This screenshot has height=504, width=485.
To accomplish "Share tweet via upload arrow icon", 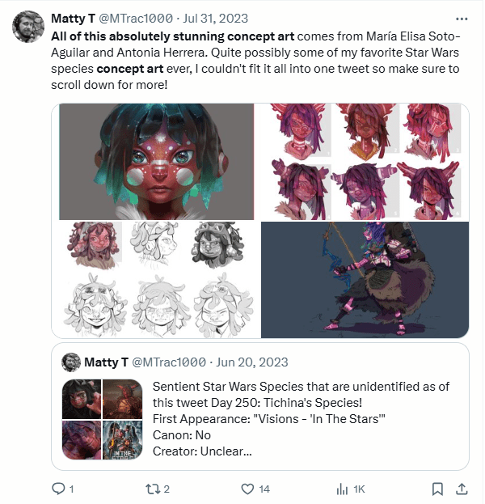I will [462, 489].
